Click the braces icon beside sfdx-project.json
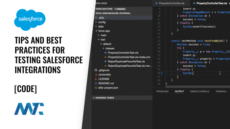 (96, 88)
